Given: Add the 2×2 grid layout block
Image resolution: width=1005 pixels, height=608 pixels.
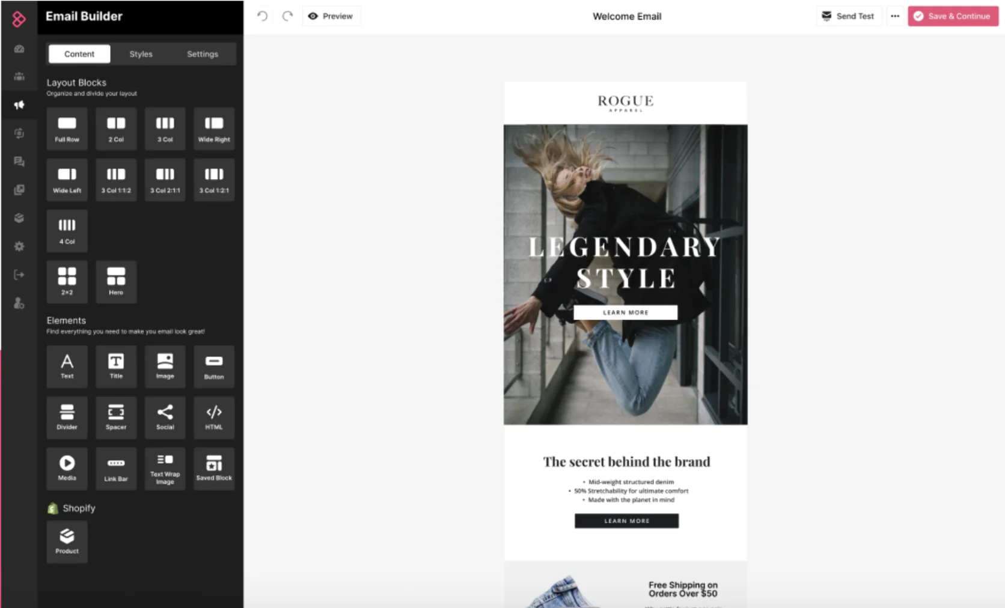Looking at the screenshot, I should point(67,282).
